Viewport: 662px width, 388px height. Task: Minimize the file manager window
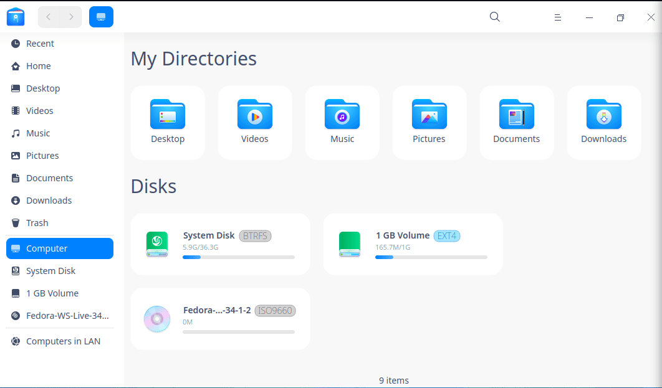(590, 17)
